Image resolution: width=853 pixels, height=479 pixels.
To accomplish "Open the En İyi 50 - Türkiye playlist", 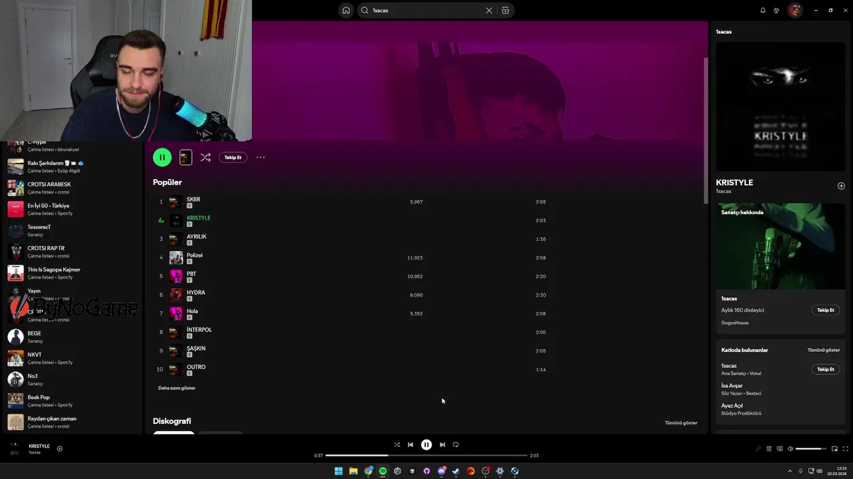I will pyautogui.click(x=72, y=209).
